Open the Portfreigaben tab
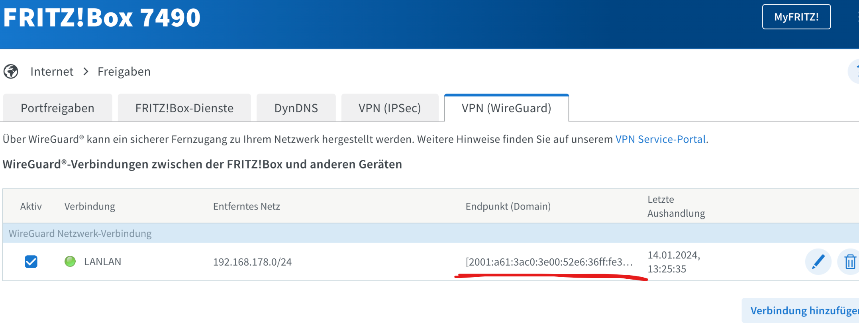859x329 pixels. (x=57, y=108)
